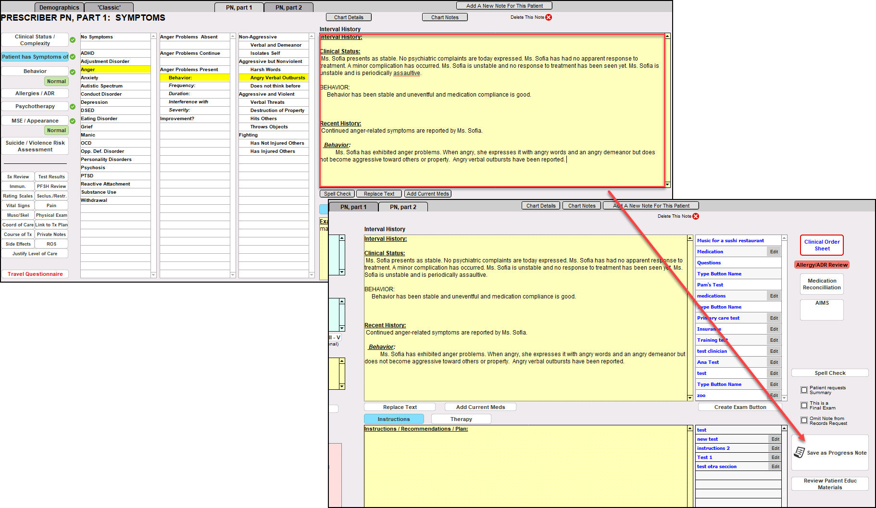Check the Patient requests Summary box
Viewport: 876px width, 508px height.
[x=804, y=390]
